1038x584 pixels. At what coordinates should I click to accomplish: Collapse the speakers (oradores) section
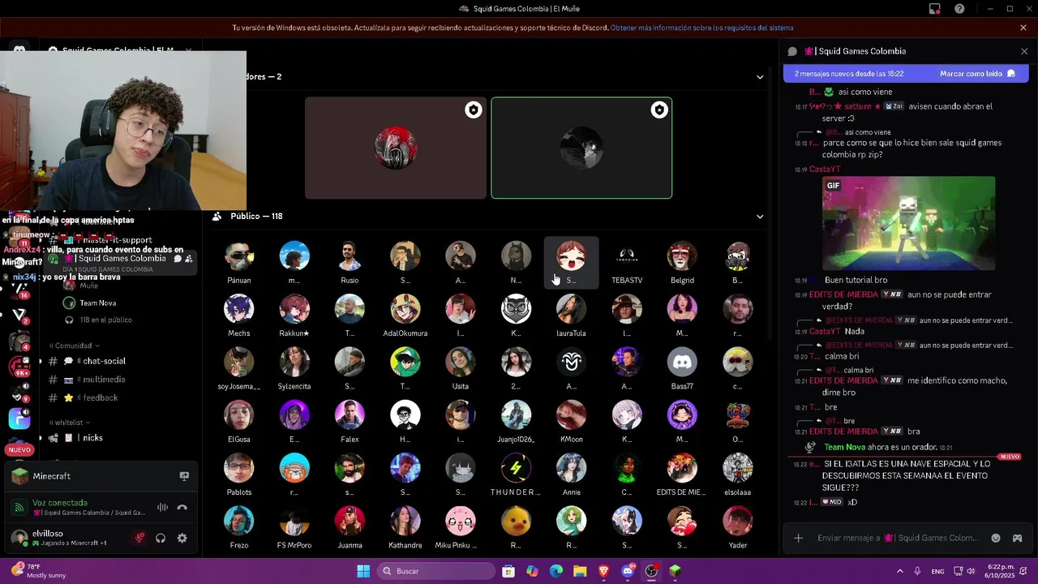point(760,77)
